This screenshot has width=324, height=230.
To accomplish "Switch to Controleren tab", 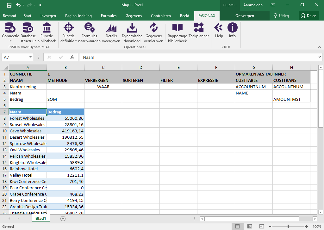I will [x=161, y=16].
